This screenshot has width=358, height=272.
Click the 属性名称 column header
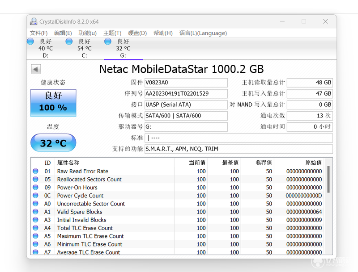(x=115, y=163)
